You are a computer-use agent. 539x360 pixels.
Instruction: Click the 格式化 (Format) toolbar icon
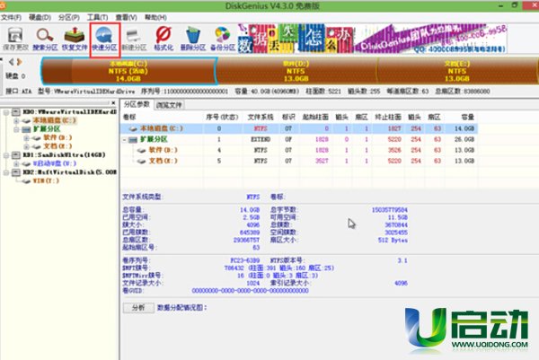tap(163, 39)
